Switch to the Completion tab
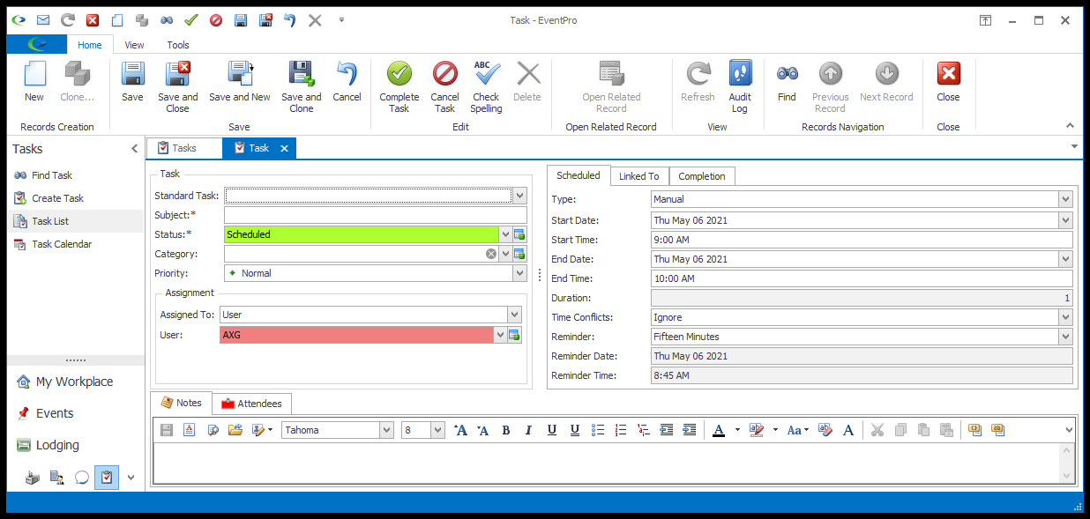 (x=702, y=176)
